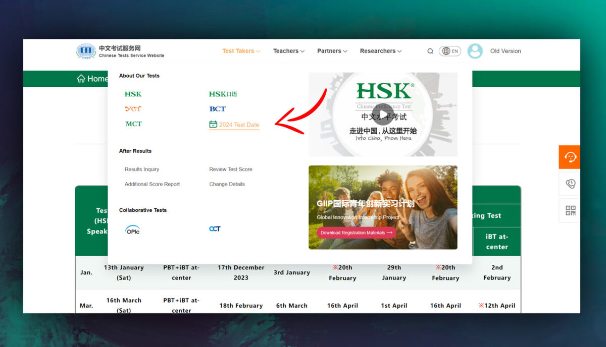Select the 6th March table cell
606x347 pixels.
click(x=291, y=306)
